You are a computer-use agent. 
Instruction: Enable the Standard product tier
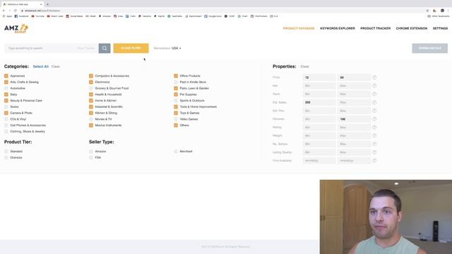tap(6, 152)
